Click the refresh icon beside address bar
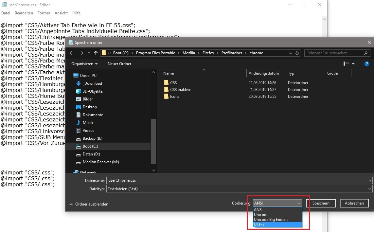The width and height of the screenshot is (374, 232). 297,53
